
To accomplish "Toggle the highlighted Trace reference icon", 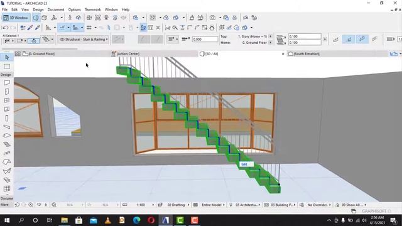I will (143, 28).
